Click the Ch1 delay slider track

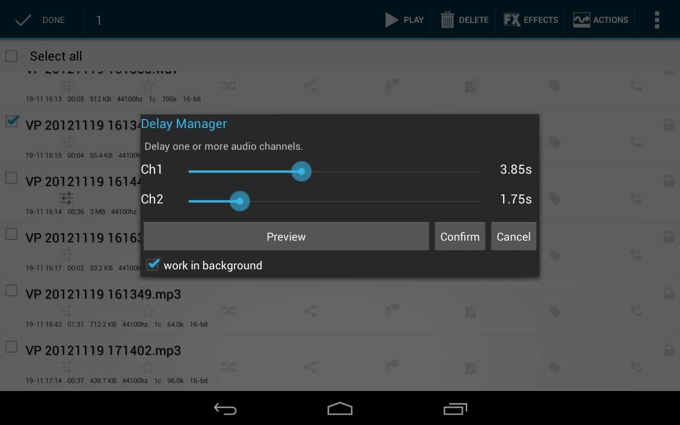tap(335, 172)
